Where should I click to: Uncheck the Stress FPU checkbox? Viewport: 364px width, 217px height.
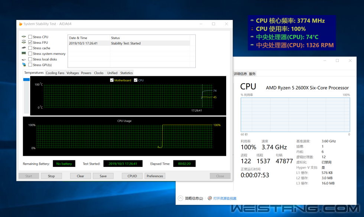coord(30,42)
